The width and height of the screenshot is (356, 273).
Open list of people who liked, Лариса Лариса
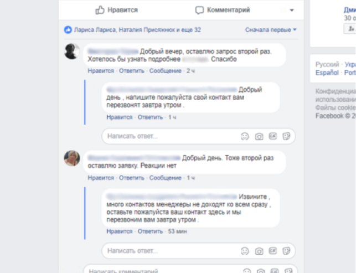tap(95, 30)
